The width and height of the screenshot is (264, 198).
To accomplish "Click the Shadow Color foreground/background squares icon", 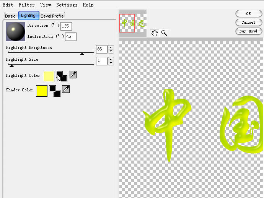I will pos(54,91).
